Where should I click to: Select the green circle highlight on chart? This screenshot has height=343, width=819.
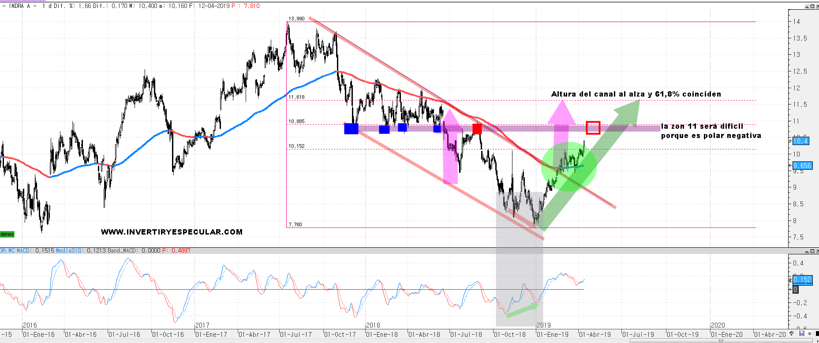[569, 167]
